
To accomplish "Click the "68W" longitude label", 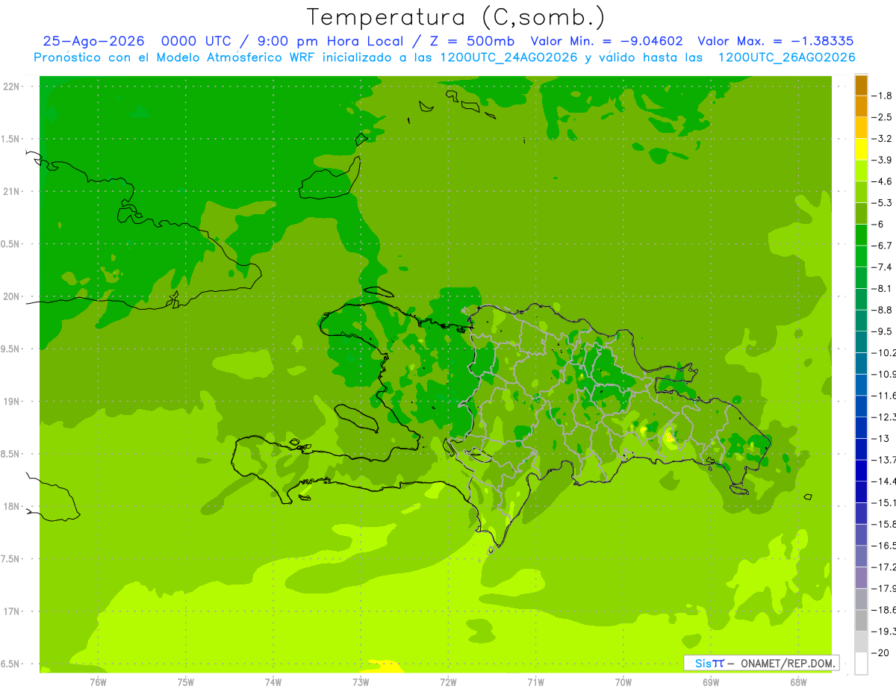I will [x=798, y=682].
